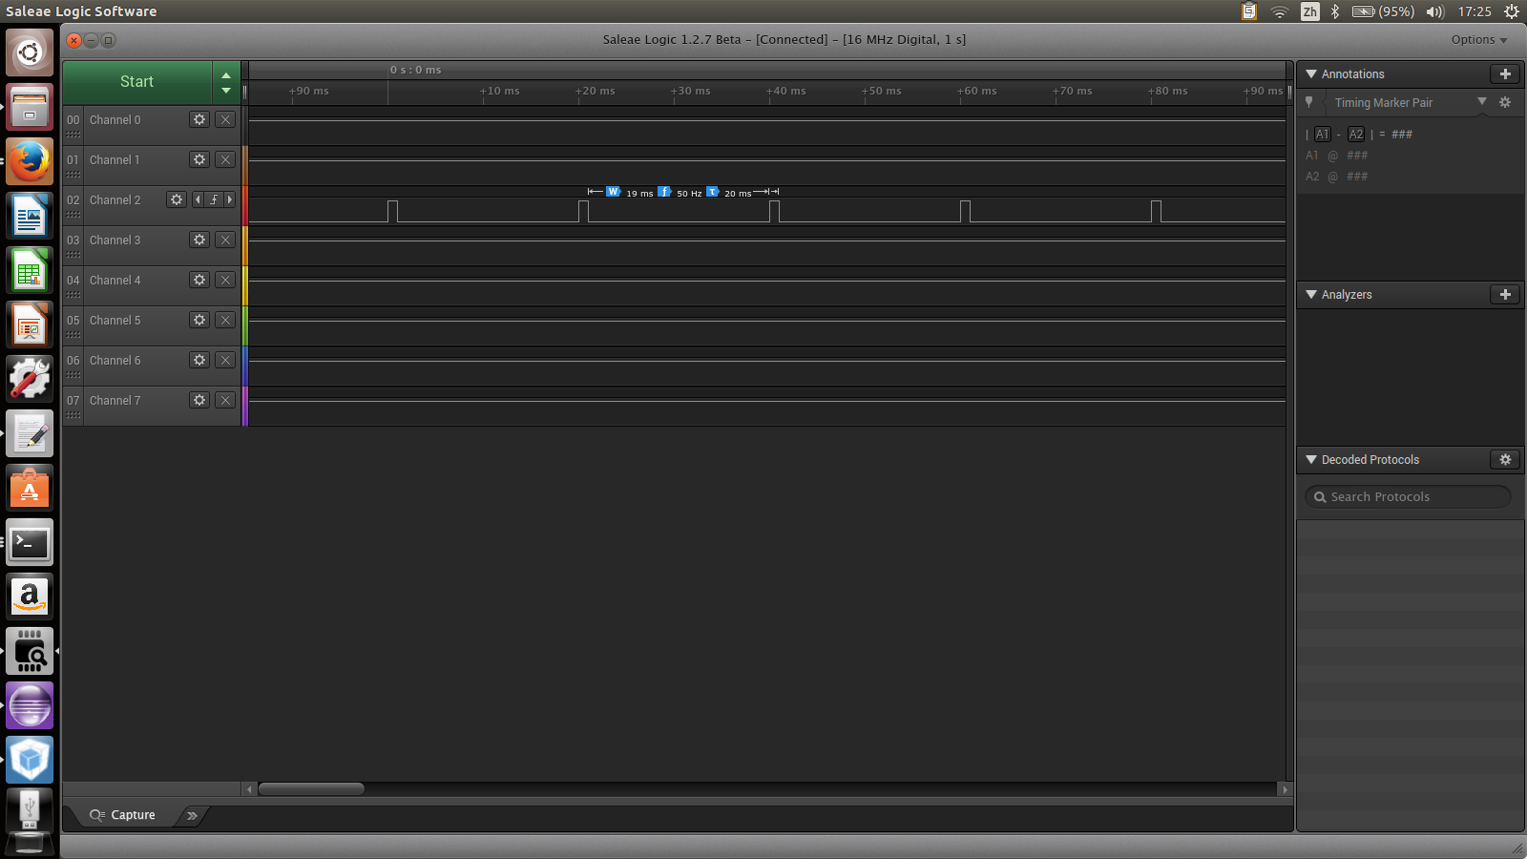
Task: Expand the tab list chevrons
Action: point(192,815)
